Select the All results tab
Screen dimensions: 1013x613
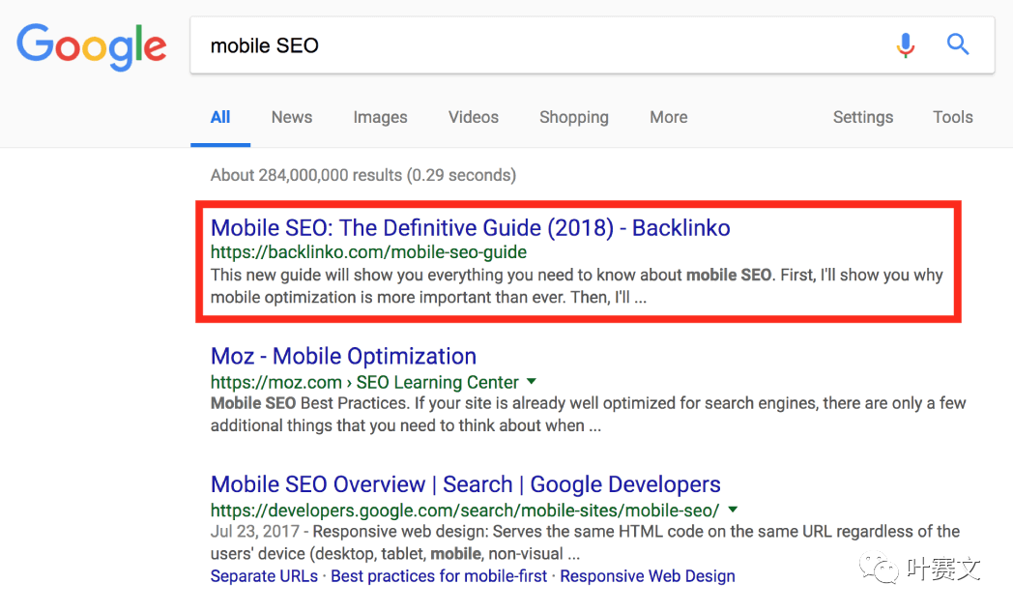[x=220, y=117]
